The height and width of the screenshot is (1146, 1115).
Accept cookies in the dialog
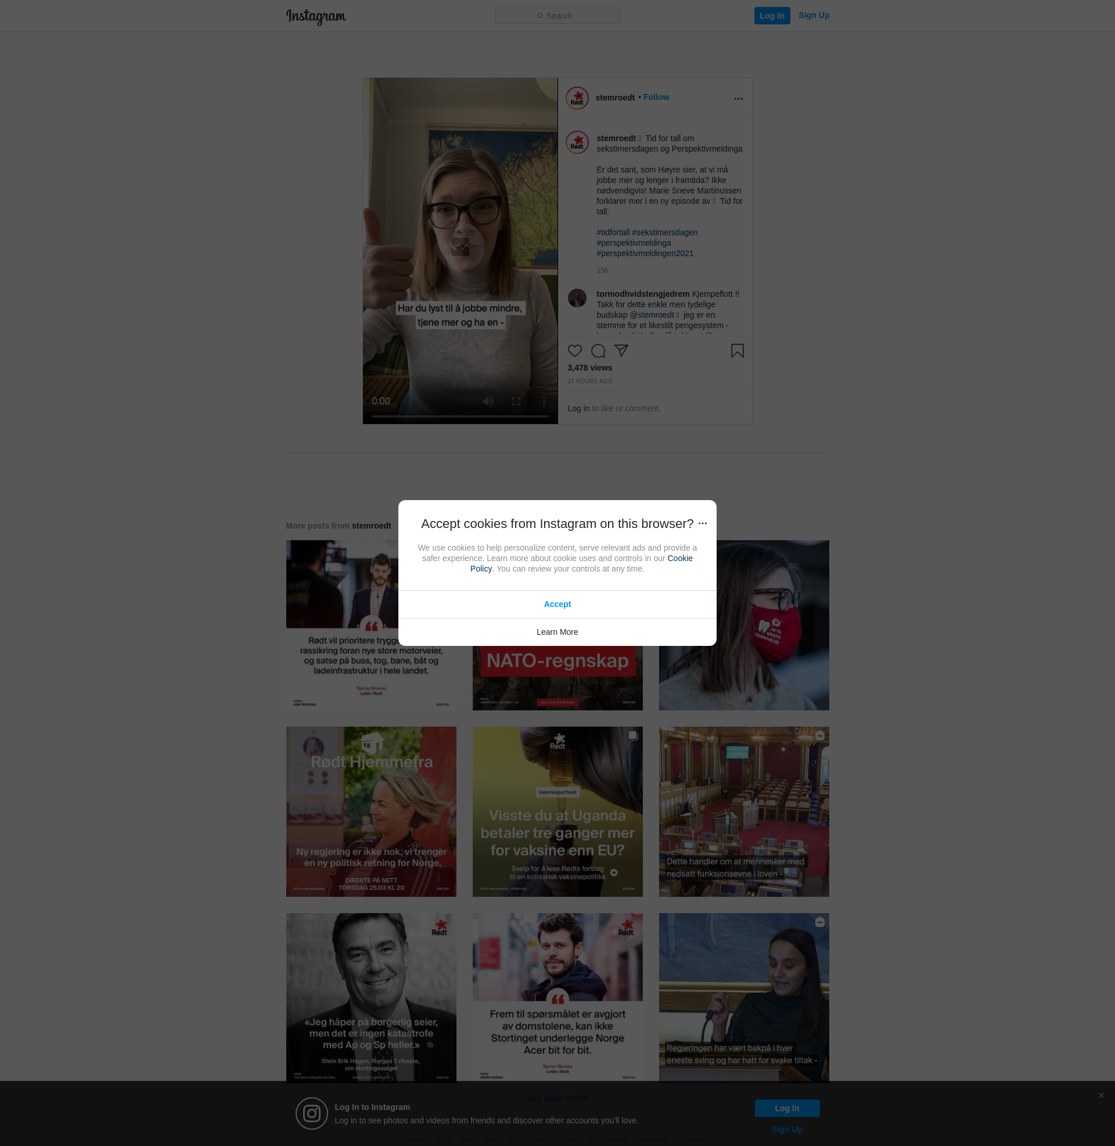pos(557,604)
